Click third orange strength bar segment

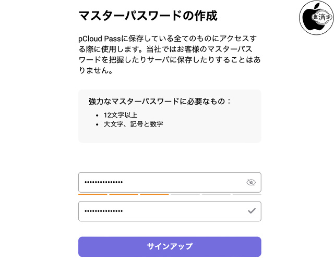(x=154, y=194)
